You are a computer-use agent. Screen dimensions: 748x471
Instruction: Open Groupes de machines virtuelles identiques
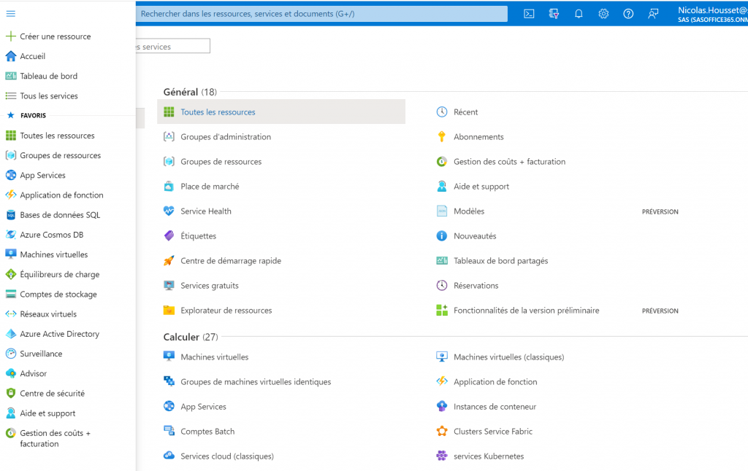pos(256,382)
